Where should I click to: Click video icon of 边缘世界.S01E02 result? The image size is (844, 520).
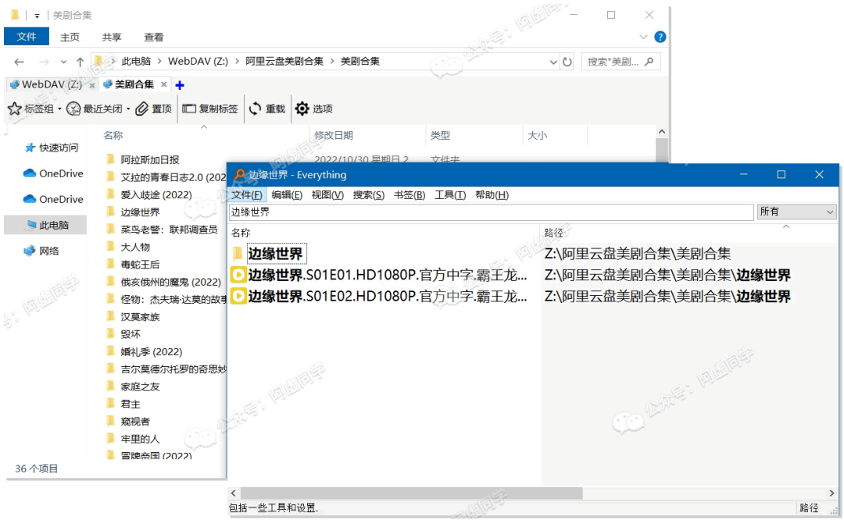pyautogui.click(x=238, y=296)
